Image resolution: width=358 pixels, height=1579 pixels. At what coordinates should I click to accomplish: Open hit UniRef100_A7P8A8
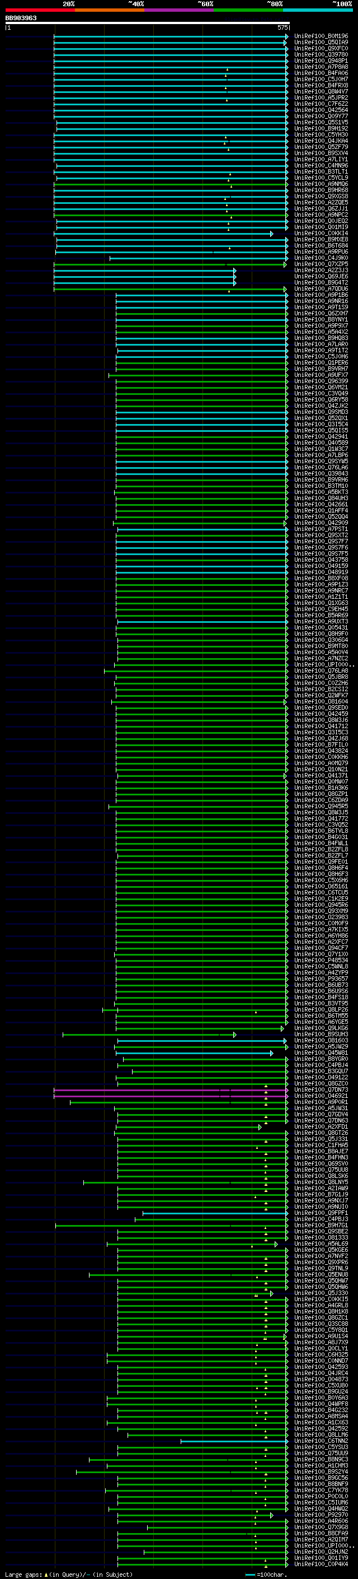point(321,67)
